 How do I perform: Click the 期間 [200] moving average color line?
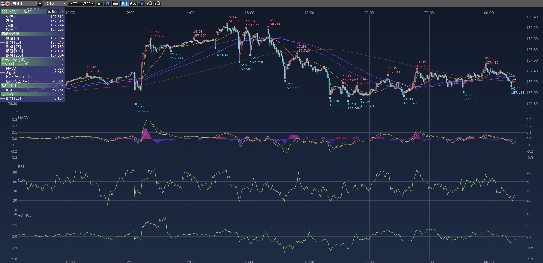pos(3,55)
